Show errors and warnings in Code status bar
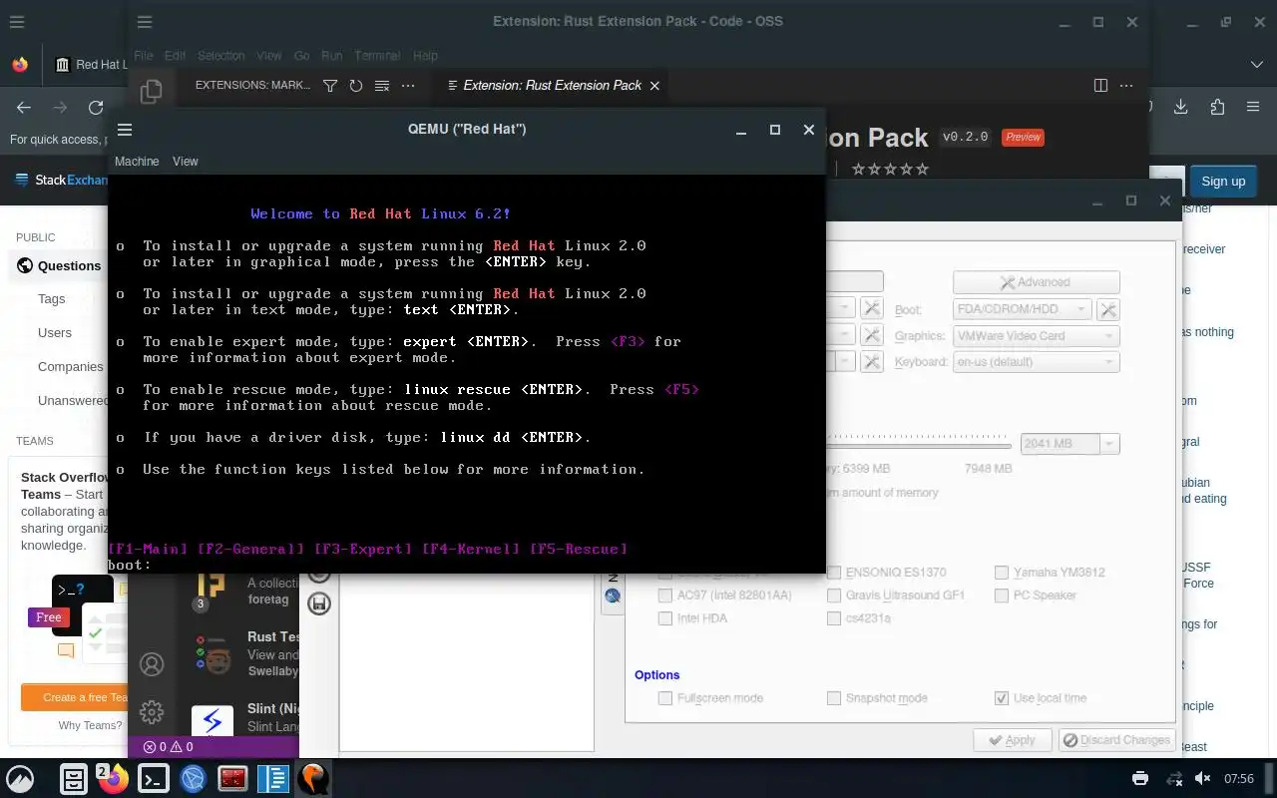Image resolution: width=1277 pixels, height=798 pixels. 168,746
